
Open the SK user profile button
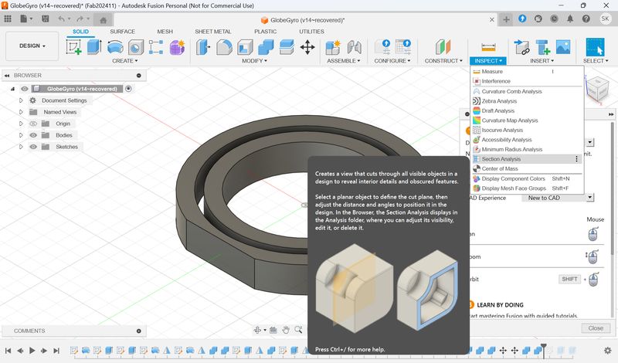pyautogui.click(x=605, y=19)
